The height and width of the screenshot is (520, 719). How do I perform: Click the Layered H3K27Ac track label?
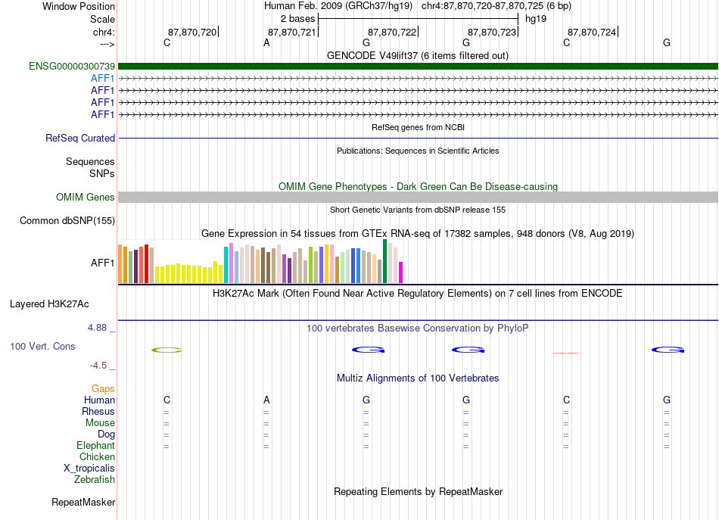pos(49,304)
